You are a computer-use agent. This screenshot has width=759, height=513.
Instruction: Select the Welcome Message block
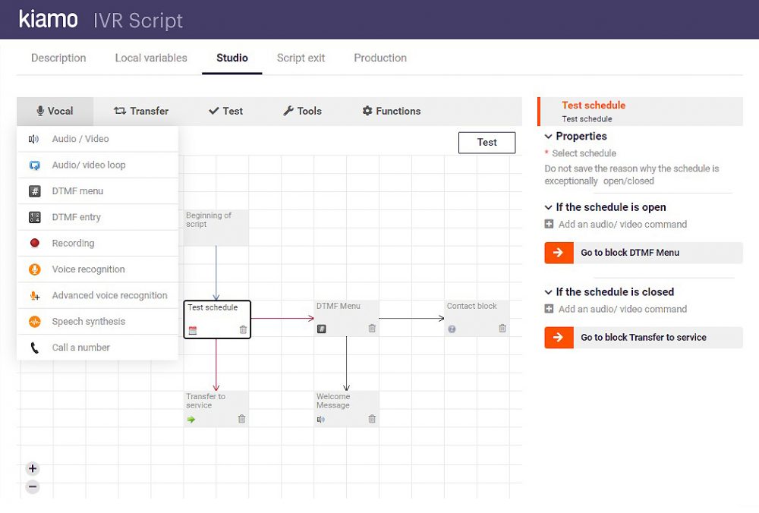pos(347,409)
